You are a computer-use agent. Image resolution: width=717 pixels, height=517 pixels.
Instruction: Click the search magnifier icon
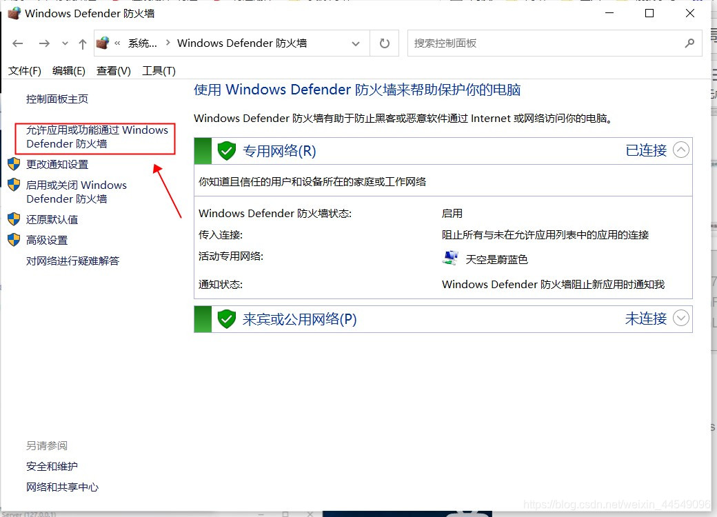689,43
